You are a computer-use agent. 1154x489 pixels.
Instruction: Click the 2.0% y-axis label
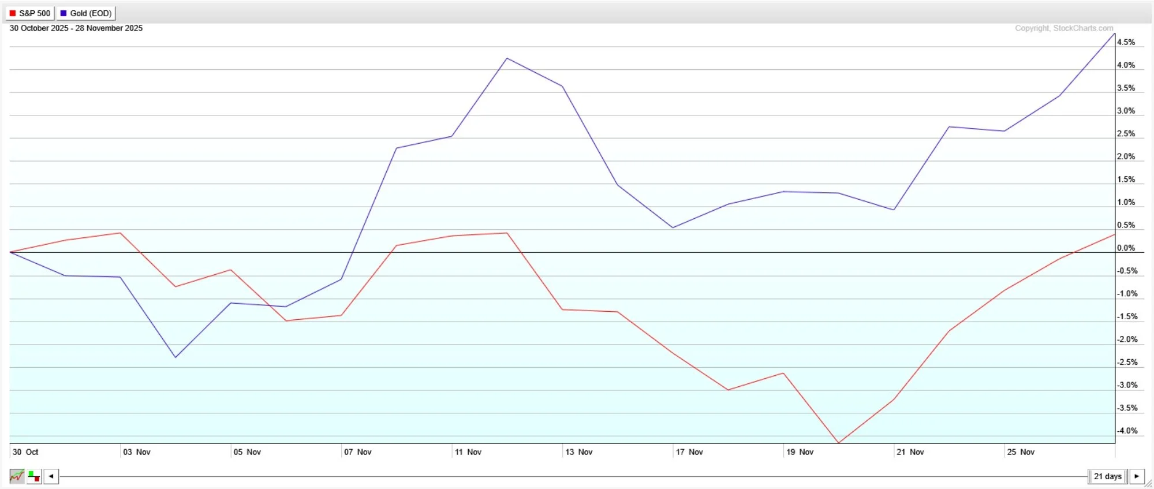click(1126, 156)
